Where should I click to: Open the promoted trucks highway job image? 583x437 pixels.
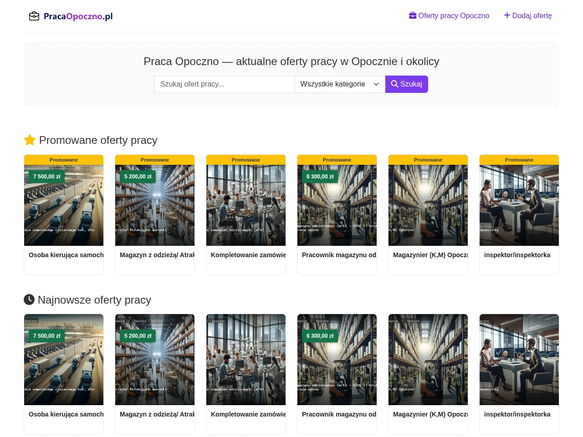click(64, 205)
